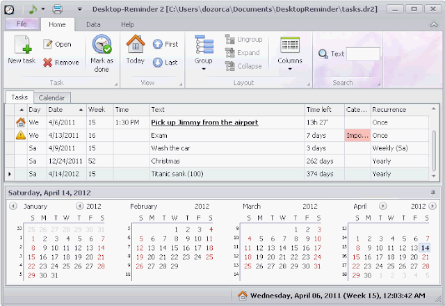Jump to Last task

pos(165,62)
